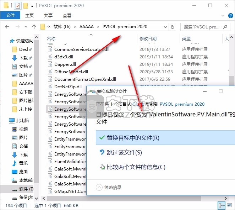The width and height of the screenshot is (235, 210).
Task: Open the 本地磁盘 drive in sidebar
Action: (x=23, y=180)
